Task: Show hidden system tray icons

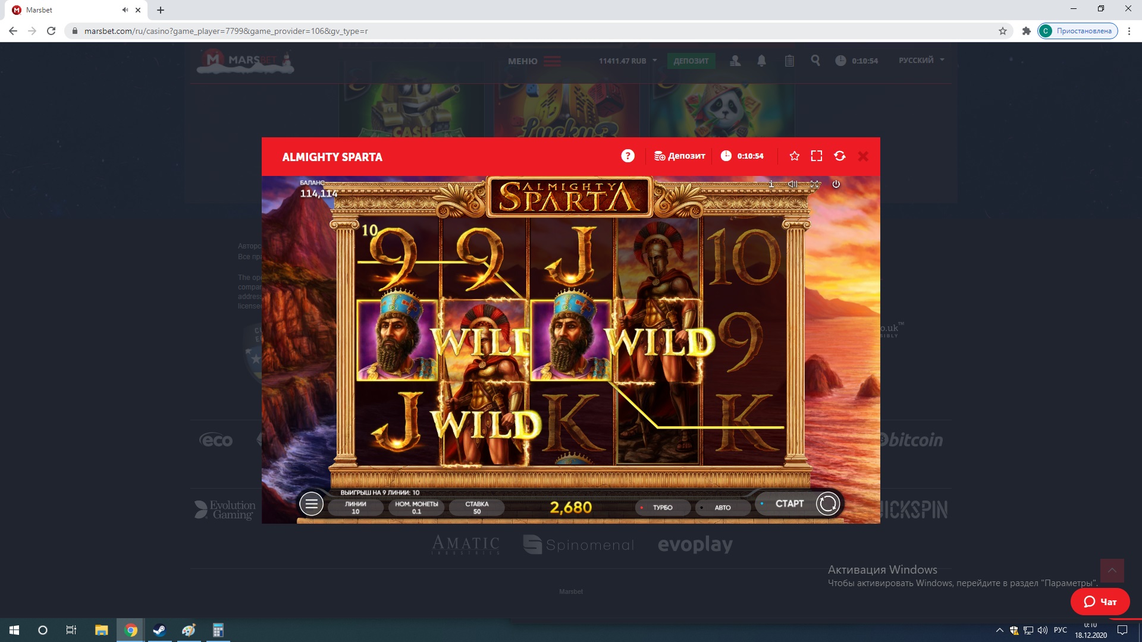Action: 999,630
